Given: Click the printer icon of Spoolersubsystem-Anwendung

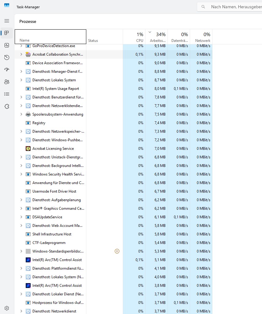Looking at the screenshot, I should coord(28,114).
